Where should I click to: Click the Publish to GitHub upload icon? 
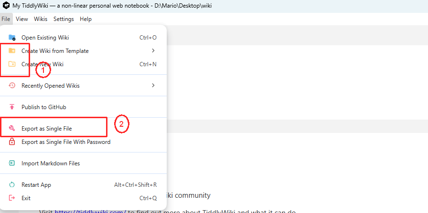click(12, 107)
